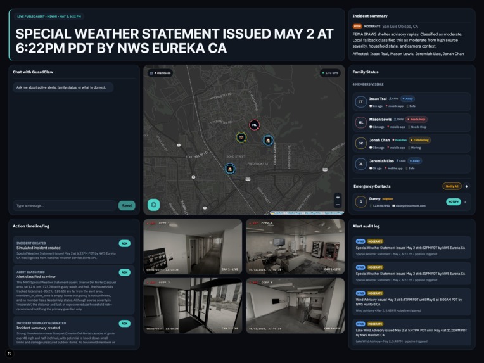Open Jonah Chan's JC avatar
The height and width of the screenshot is (363, 484).
(361, 143)
